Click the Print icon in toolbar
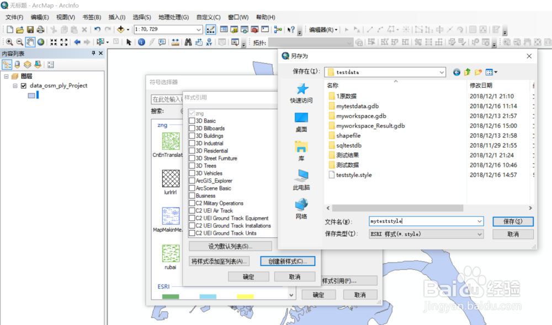This screenshot has height=325, width=552. [40, 30]
